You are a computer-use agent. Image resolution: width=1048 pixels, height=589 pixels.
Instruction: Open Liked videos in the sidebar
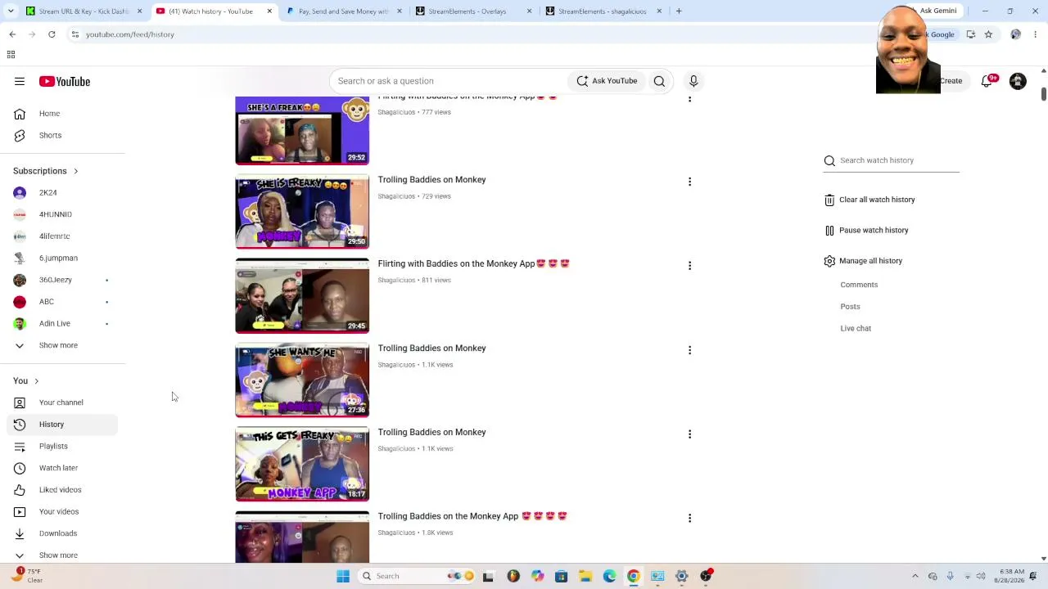tap(62, 490)
